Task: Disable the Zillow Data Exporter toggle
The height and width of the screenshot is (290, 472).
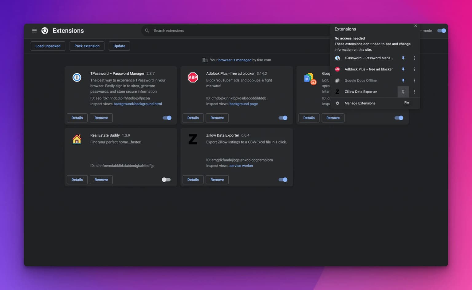Action: (283, 180)
